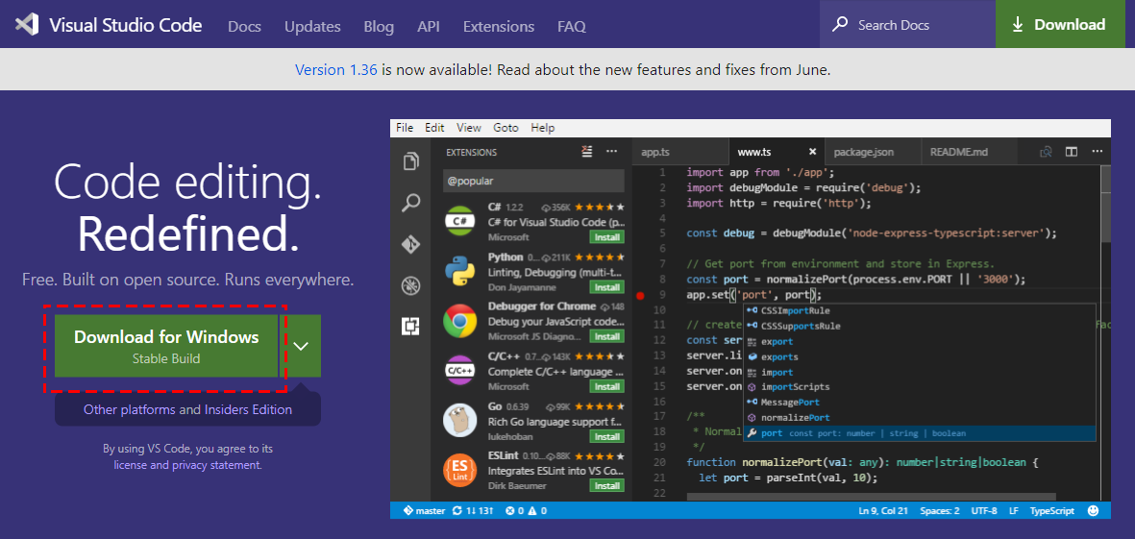Open the Version 1.36 link
The height and width of the screenshot is (539, 1135).
[x=335, y=70]
